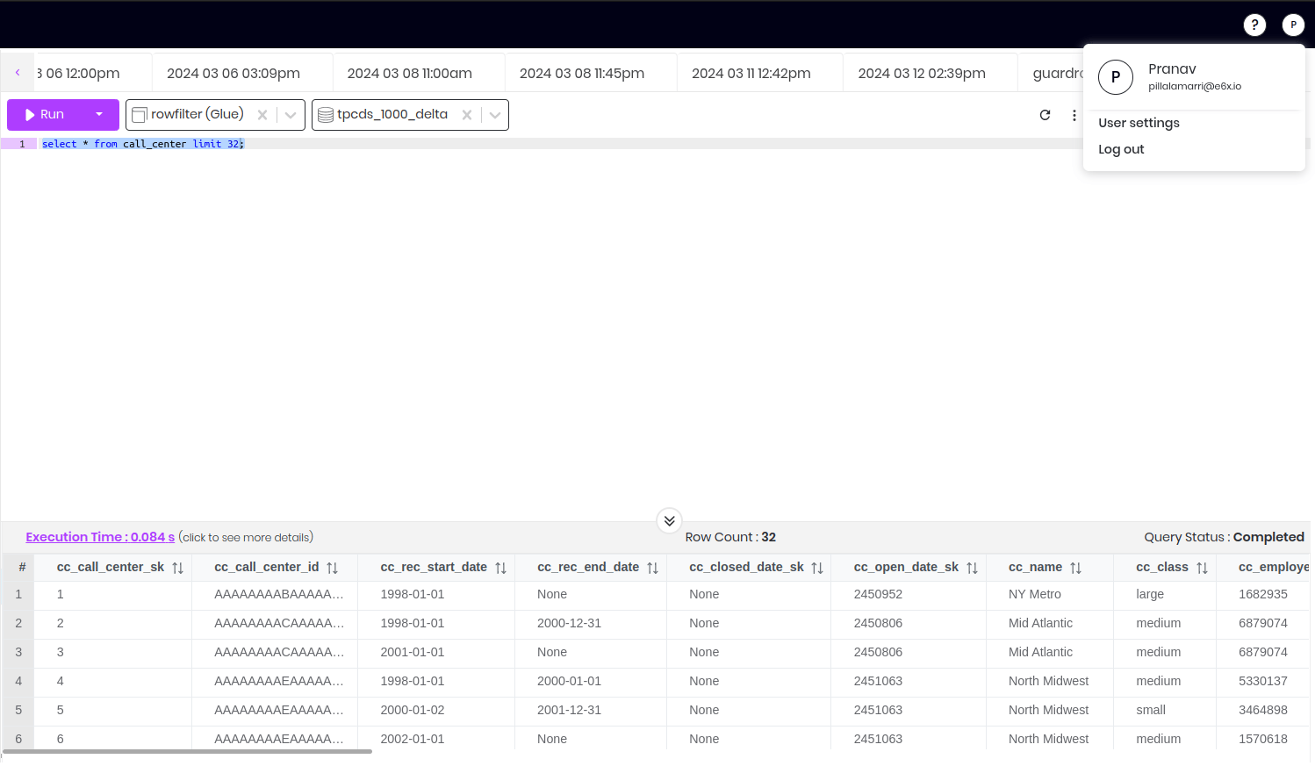
Task: Sort by cc_closed_date_sk column
Action: point(817,568)
